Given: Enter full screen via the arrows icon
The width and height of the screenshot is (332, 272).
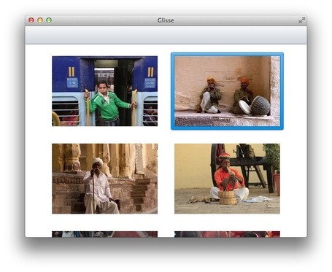Looking at the screenshot, I should tap(301, 20).
